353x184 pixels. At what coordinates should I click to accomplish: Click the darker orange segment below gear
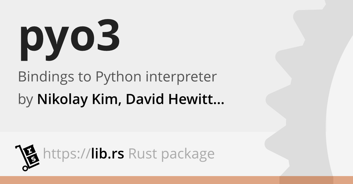coord(306,180)
